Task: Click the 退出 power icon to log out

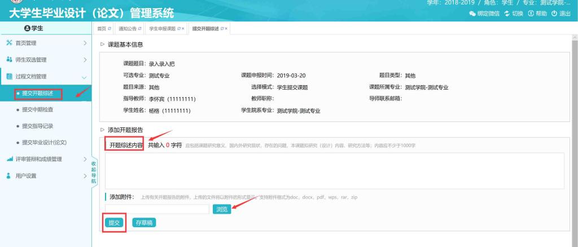Action: coord(555,14)
